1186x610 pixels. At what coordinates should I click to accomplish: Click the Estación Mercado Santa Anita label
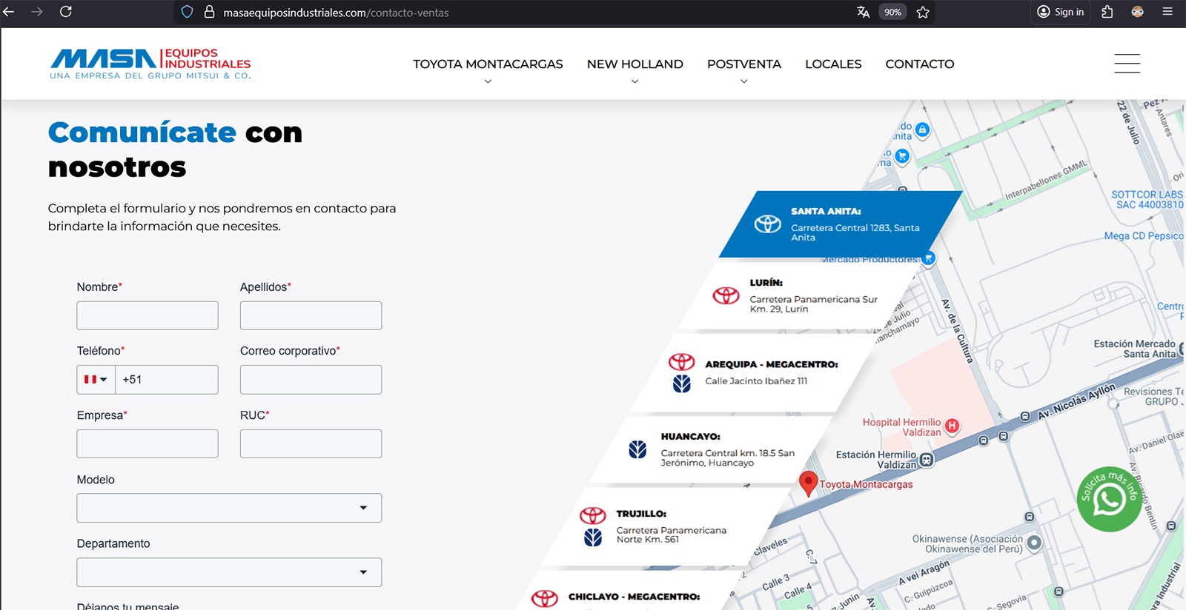pos(1134,349)
